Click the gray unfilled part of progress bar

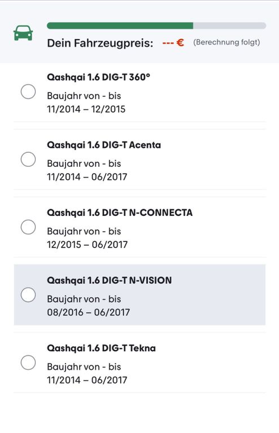229,26
